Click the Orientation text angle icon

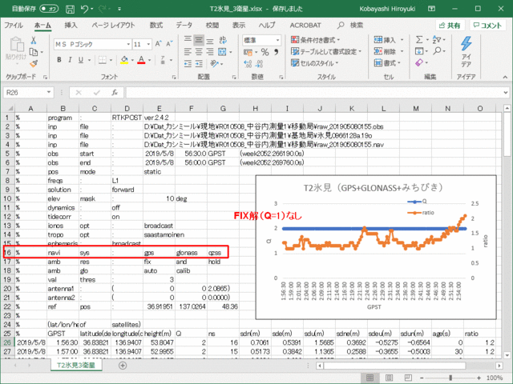point(215,64)
